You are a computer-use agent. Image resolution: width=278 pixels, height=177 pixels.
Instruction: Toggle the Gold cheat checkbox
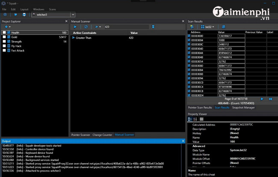(x=5, y=37)
